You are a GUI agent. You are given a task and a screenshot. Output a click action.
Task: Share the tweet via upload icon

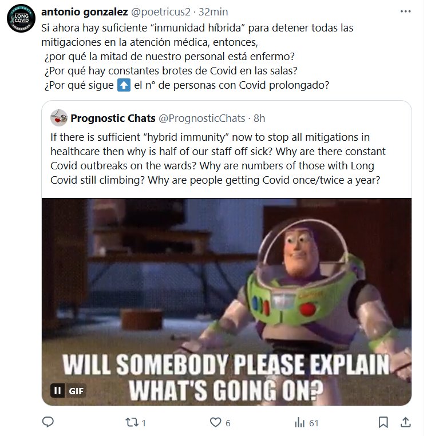[x=406, y=422]
